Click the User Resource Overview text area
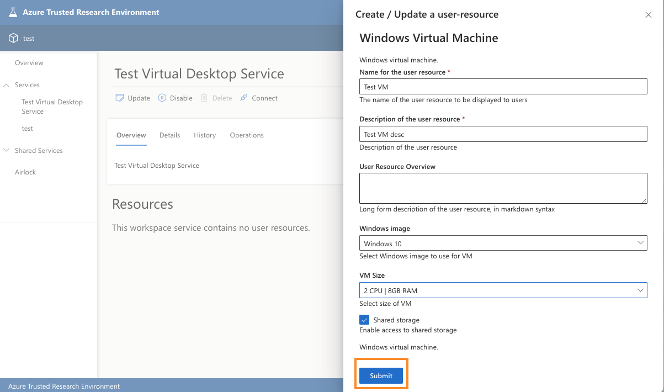This screenshot has width=664, height=392. coord(503,188)
